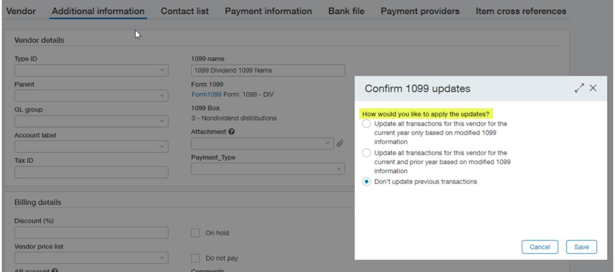615x272 pixels.
Task: Switch to the Contact list tab
Action: pos(184,11)
